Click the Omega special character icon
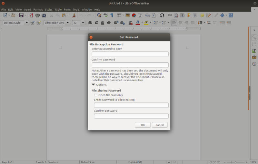Screen dimensions: 258x164 coord(162,15)
